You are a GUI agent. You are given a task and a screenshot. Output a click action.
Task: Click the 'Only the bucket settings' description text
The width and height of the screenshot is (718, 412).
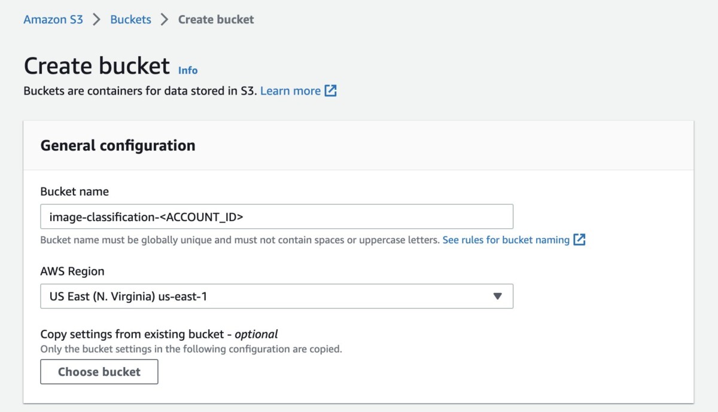tap(191, 349)
